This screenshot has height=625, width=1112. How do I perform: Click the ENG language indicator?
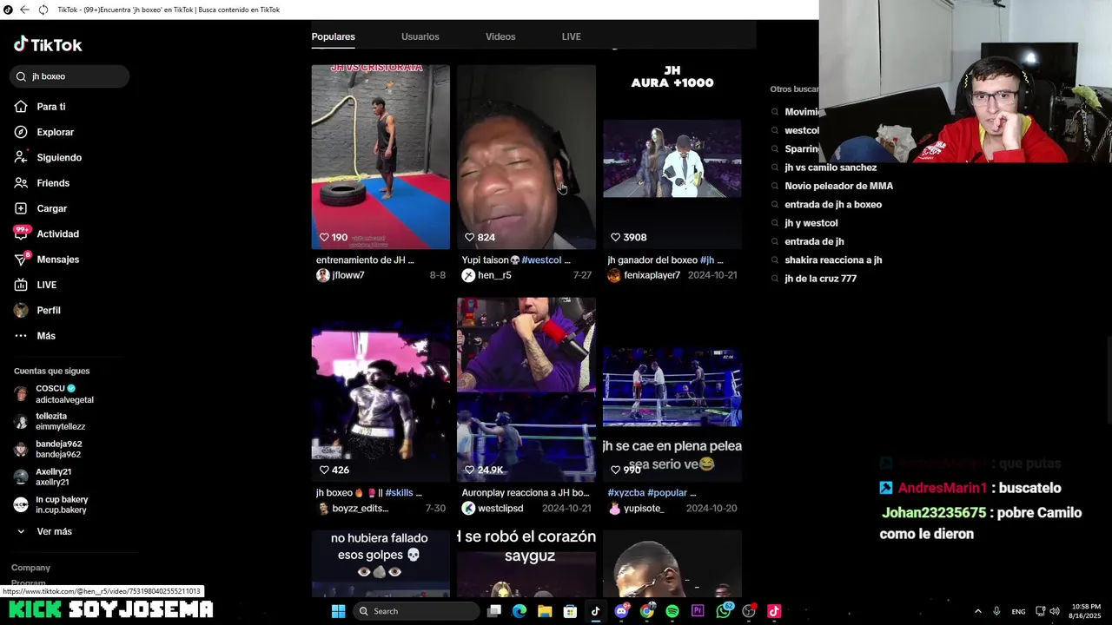click(1018, 611)
